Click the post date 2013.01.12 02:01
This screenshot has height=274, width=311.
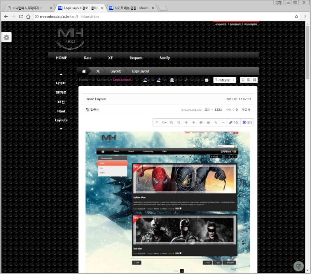click(x=239, y=99)
